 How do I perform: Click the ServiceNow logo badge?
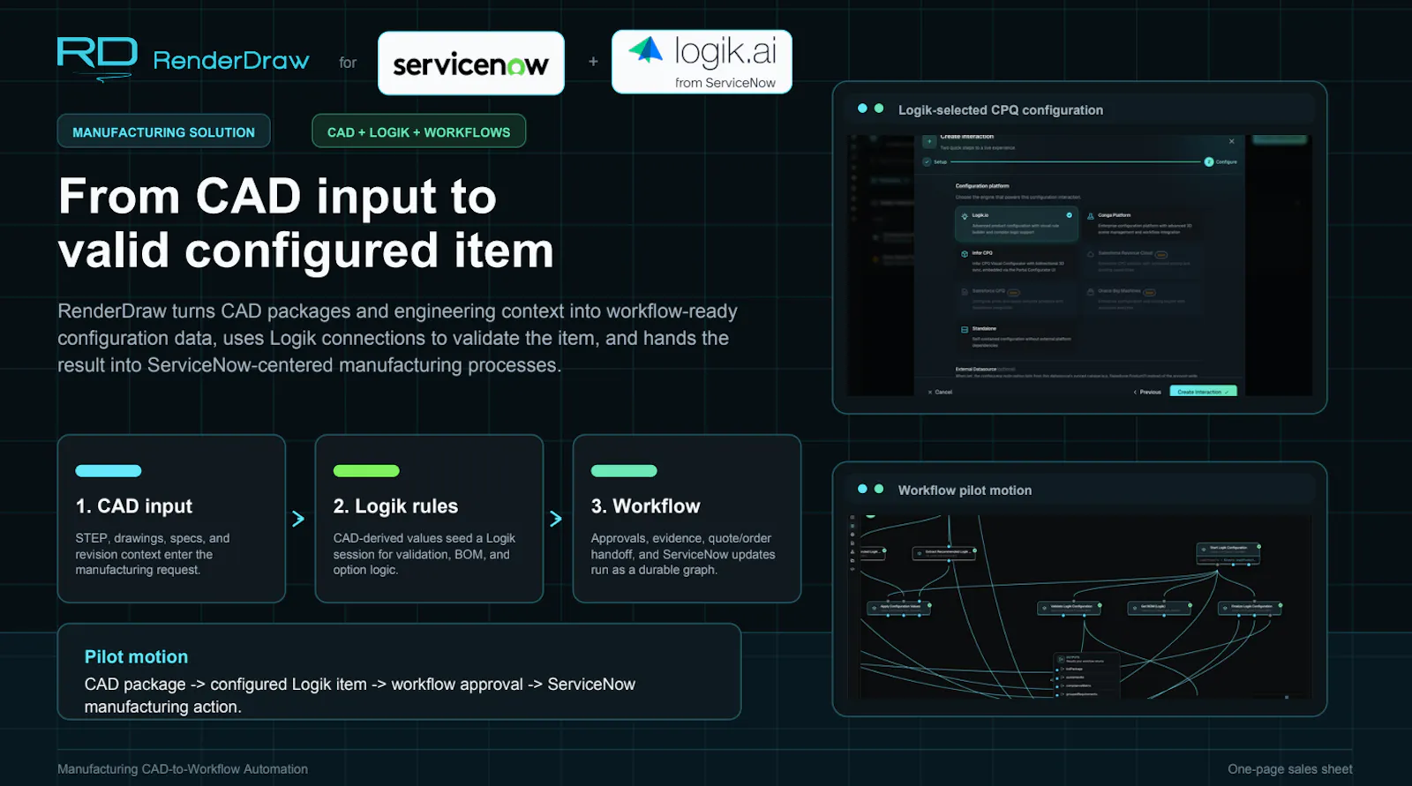[471, 64]
